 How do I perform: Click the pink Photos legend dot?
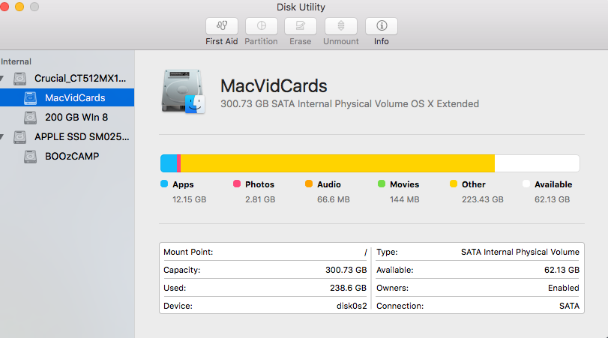pyautogui.click(x=237, y=184)
